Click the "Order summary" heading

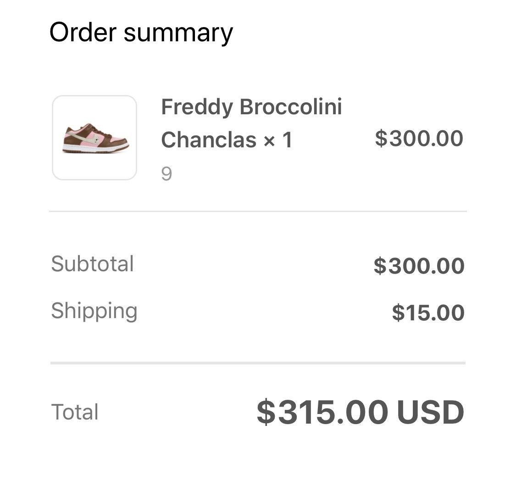[x=141, y=33]
